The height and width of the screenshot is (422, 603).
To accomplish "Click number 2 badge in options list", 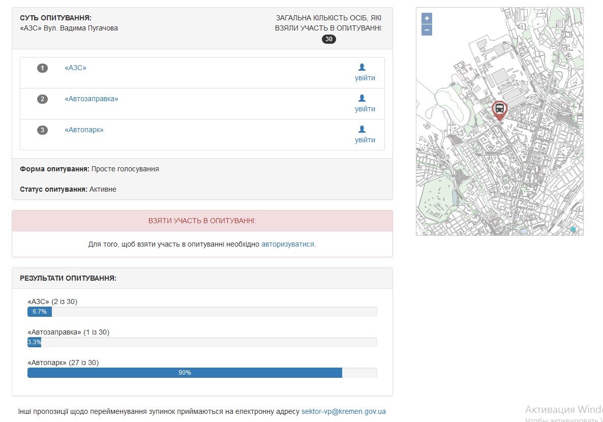I will pyautogui.click(x=42, y=99).
